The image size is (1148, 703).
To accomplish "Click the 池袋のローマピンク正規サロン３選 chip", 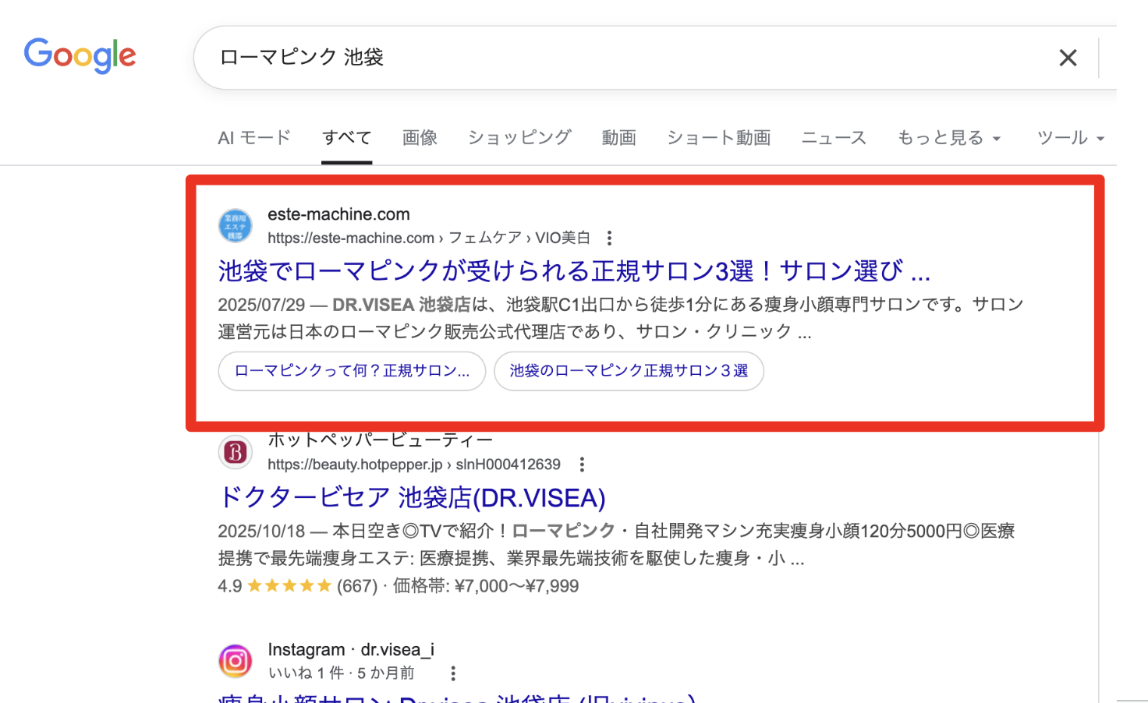I will pos(629,371).
